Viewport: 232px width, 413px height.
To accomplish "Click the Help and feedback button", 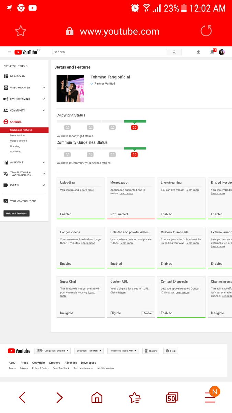I will point(16,214).
